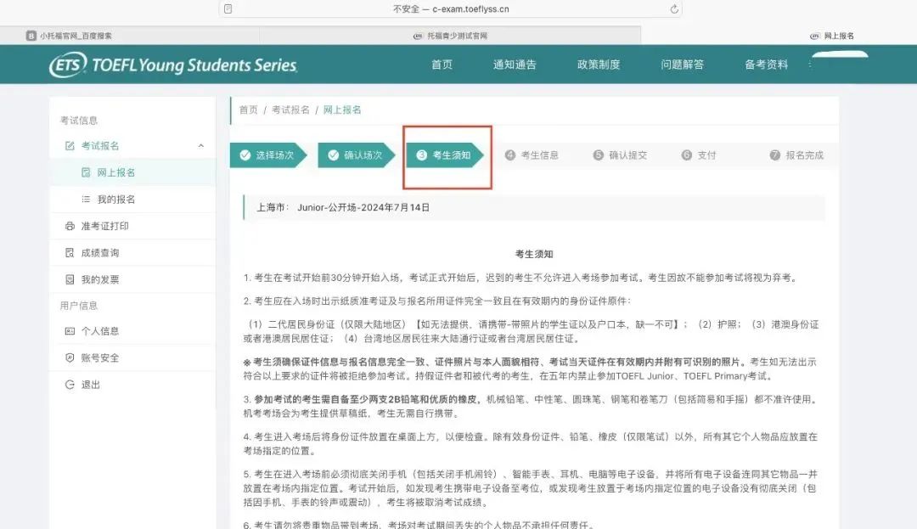Click the 上海市 label in session info
Screen dimensions: 917x529
[273, 207]
